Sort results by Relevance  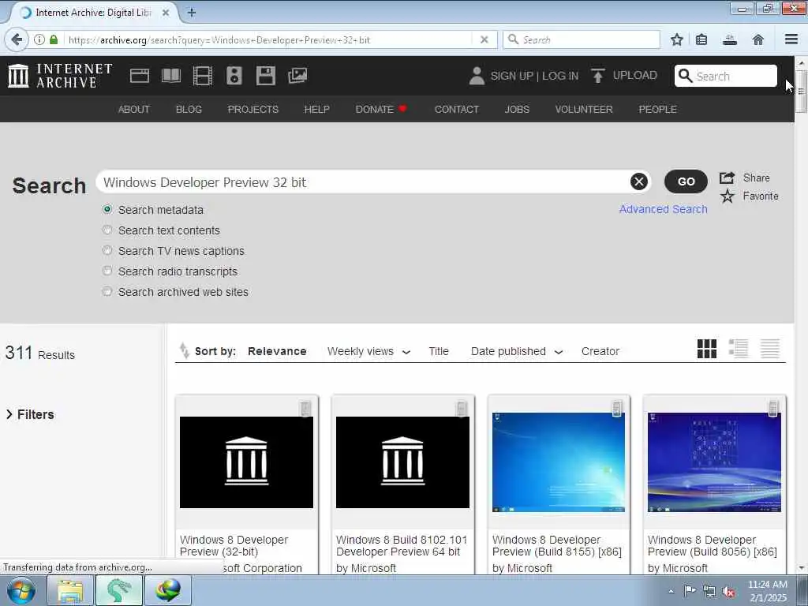277,351
